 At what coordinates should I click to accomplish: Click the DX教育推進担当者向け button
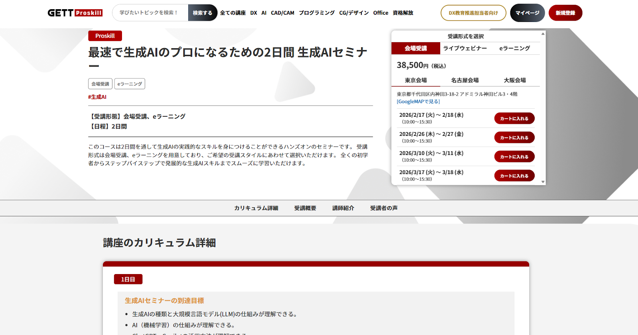[x=473, y=13]
